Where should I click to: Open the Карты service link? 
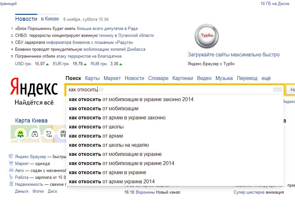pyautogui.click(x=92, y=78)
